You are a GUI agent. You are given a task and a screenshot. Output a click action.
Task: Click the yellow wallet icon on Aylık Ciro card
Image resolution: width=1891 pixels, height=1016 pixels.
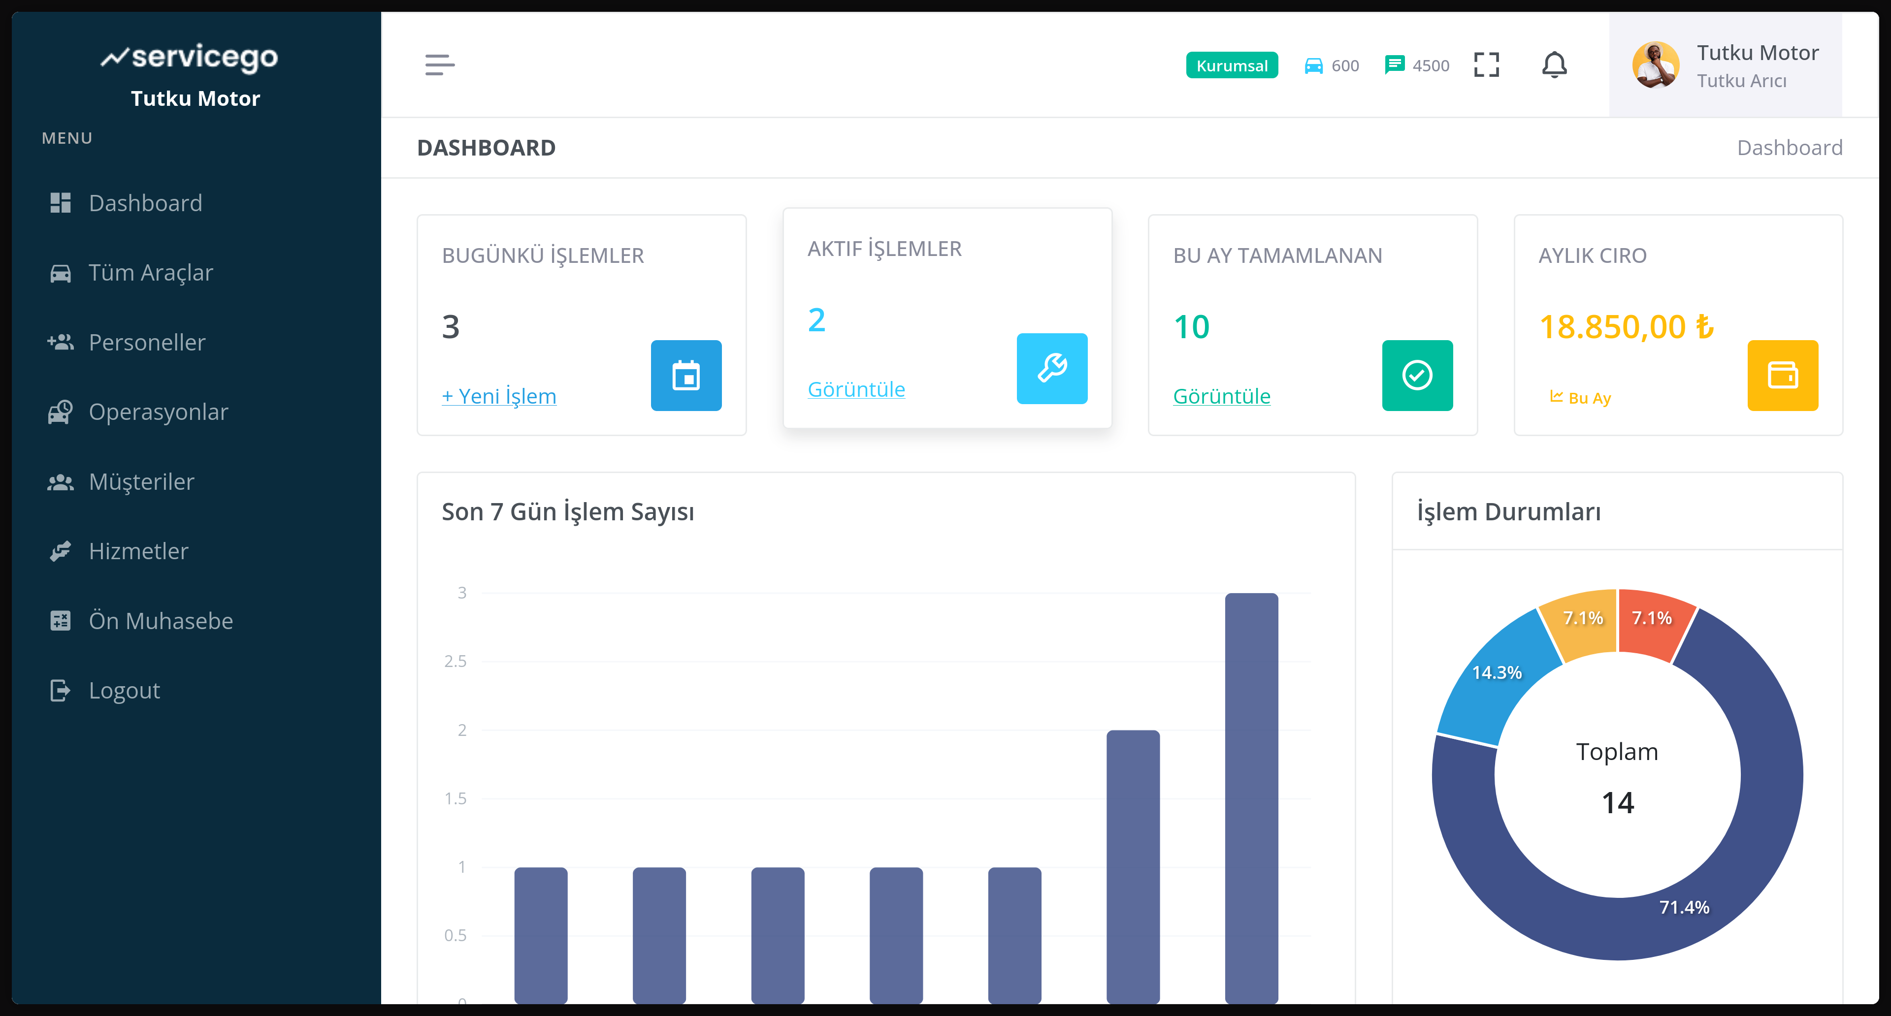pos(1783,376)
